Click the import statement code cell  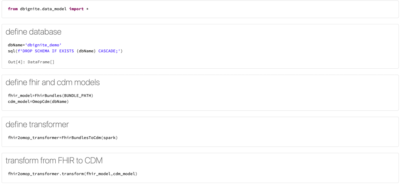200,9
